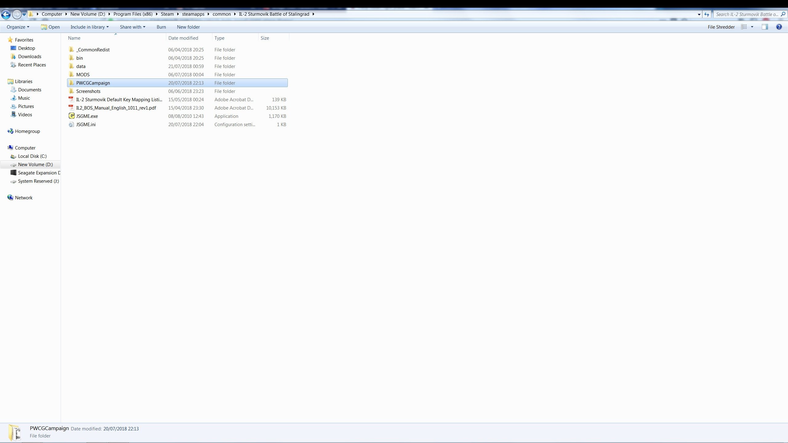788x443 pixels.
Task: Click the refresh button beside address bar
Action: click(x=707, y=14)
